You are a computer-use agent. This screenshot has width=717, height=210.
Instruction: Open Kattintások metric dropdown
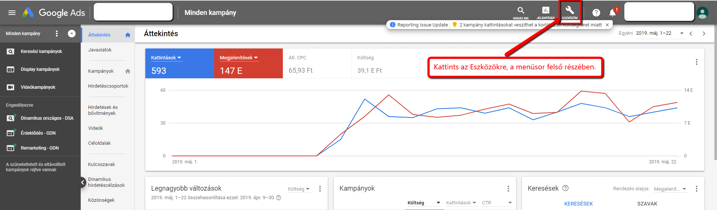coord(166,58)
